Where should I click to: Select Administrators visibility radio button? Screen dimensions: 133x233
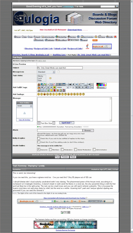(x=94, y=149)
